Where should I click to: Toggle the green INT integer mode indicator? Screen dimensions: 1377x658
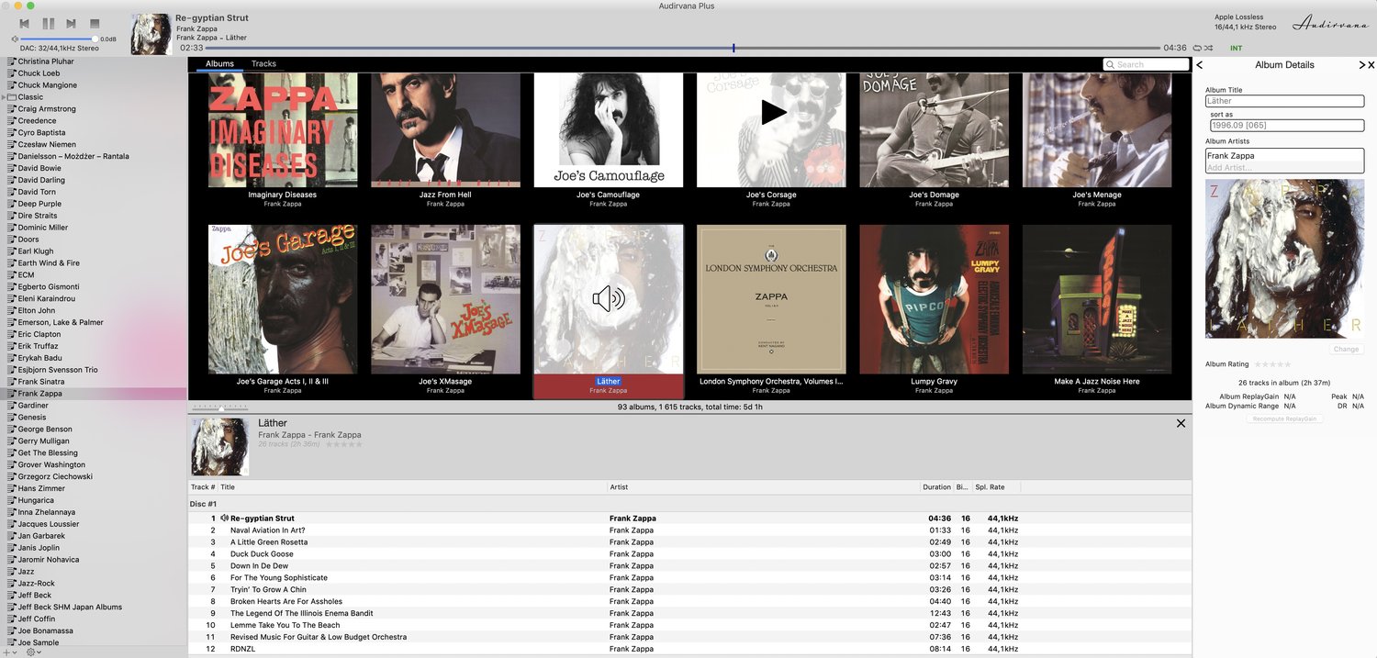[x=1236, y=48]
